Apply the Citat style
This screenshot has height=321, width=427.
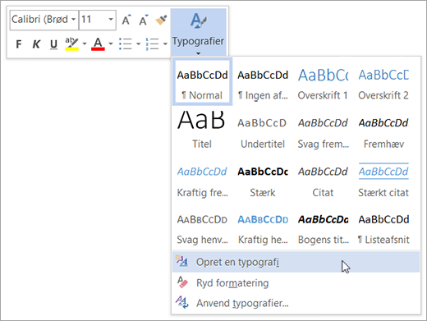(x=323, y=181)
